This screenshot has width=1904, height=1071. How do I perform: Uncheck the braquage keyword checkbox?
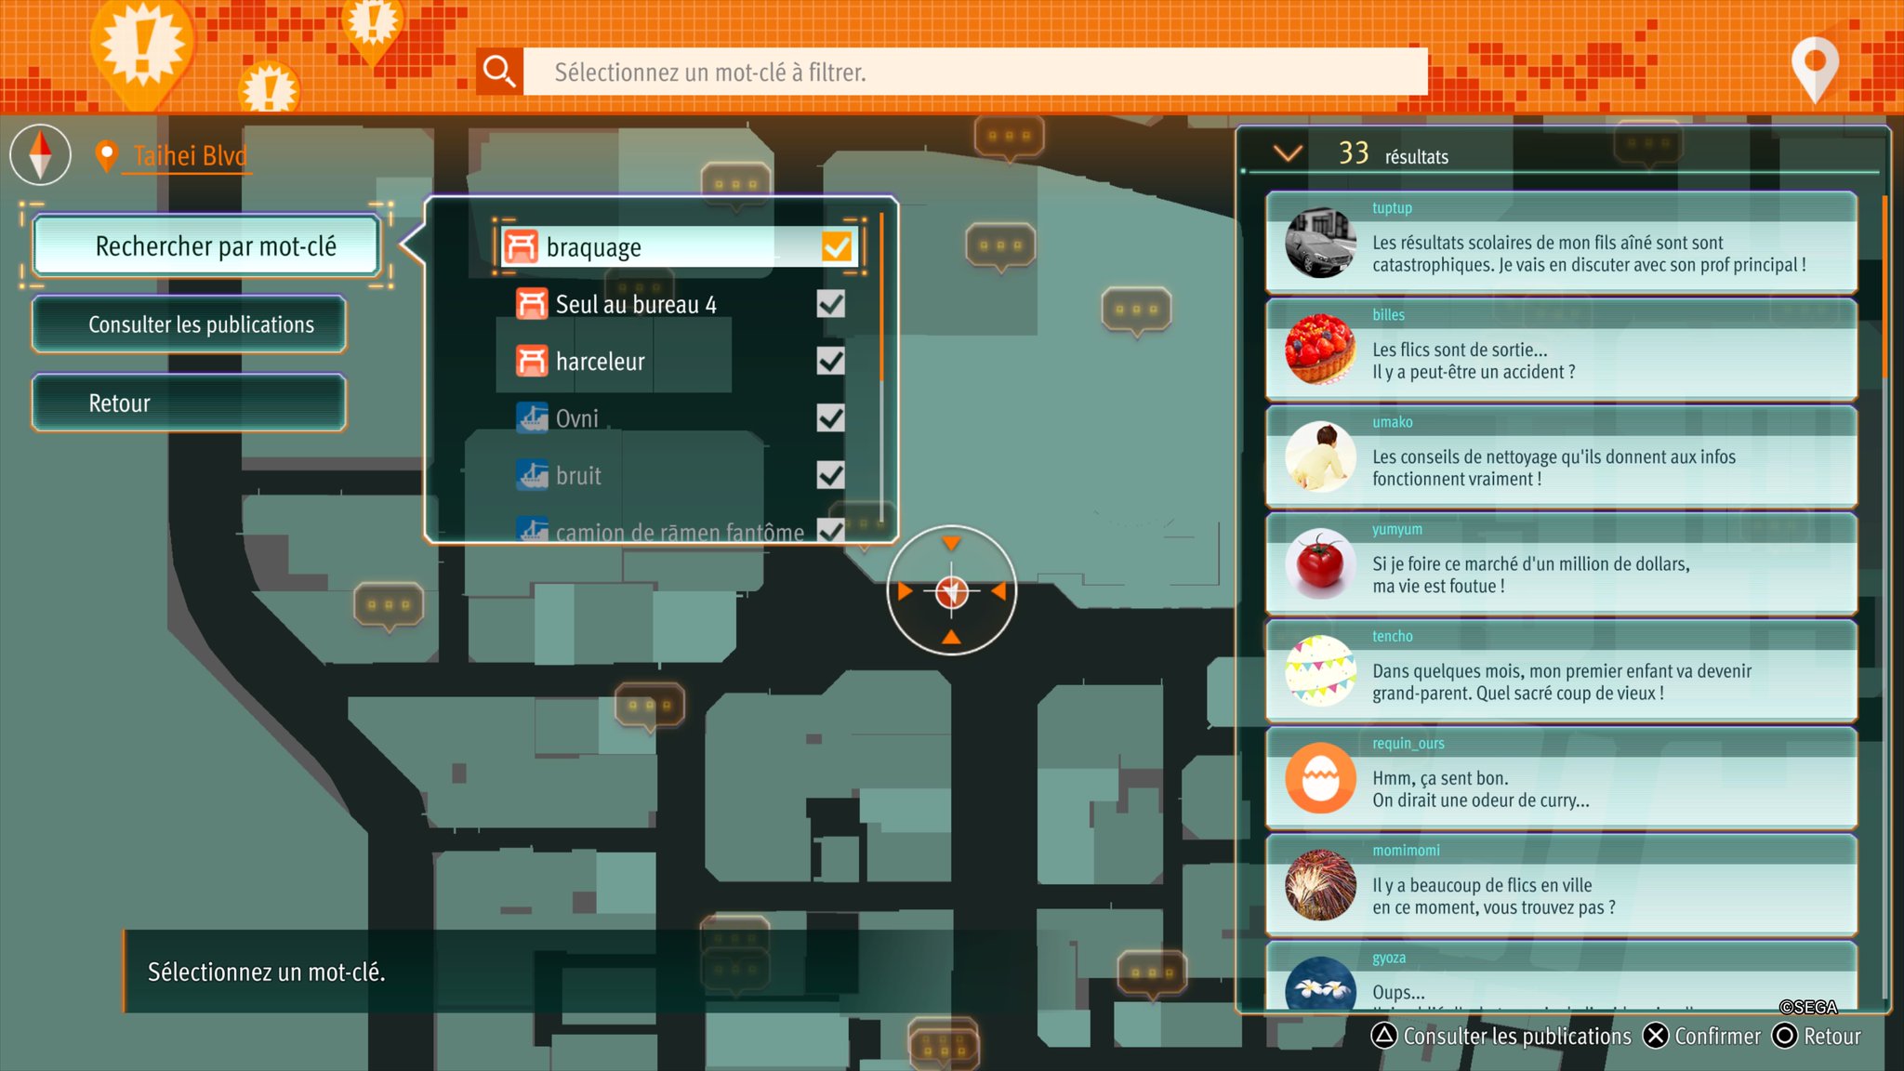[837, 247]
